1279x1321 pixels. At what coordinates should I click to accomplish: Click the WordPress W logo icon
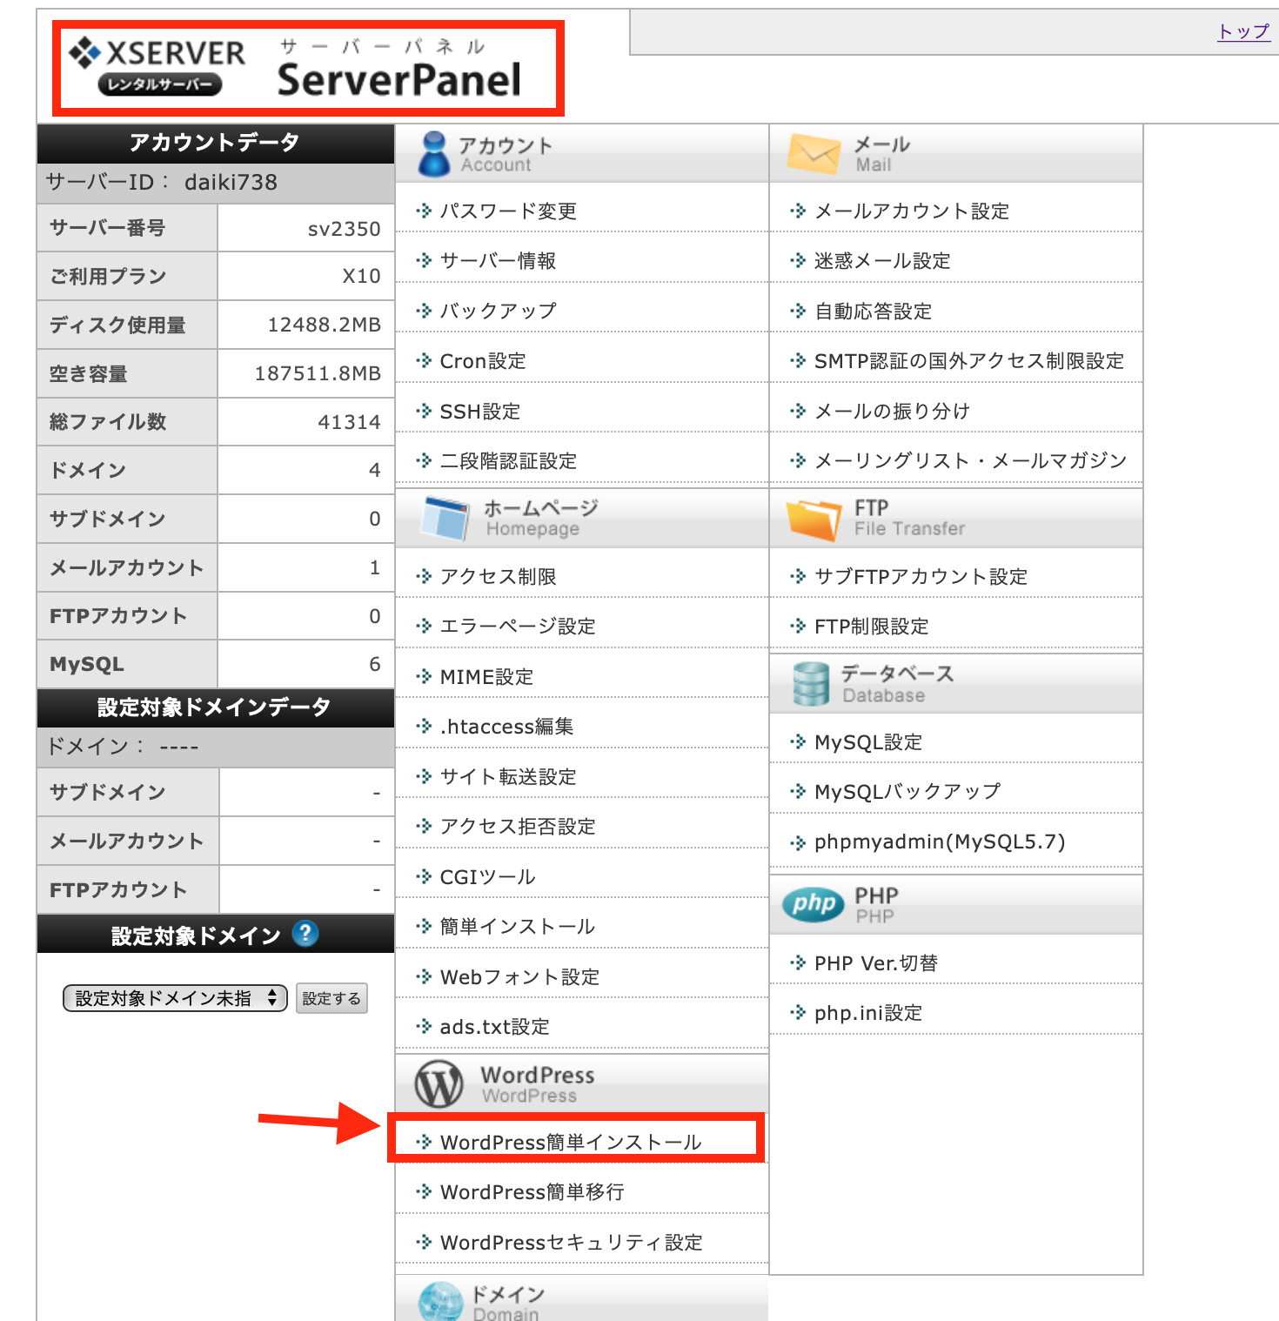(x=439, y=1083)
